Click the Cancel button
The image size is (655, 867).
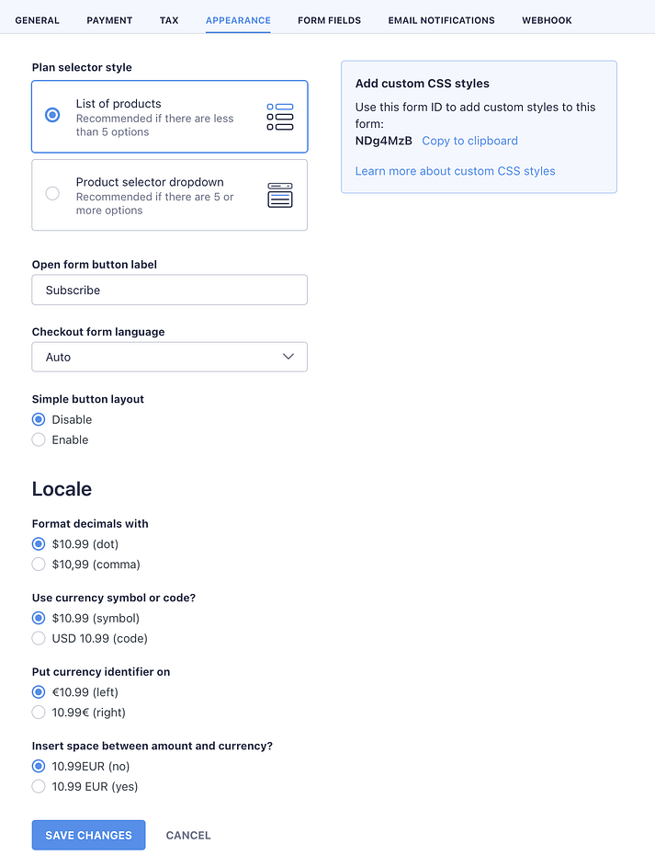pyautogui.click(x=188, y=835)
